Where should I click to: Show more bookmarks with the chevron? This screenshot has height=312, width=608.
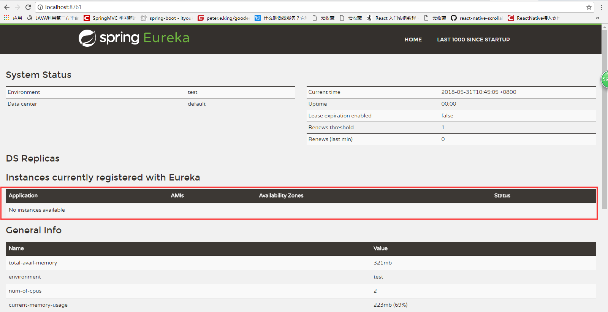point(598,18)
